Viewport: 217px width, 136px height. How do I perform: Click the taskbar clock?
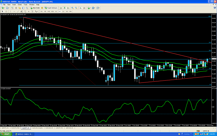[x=212, y=134]
